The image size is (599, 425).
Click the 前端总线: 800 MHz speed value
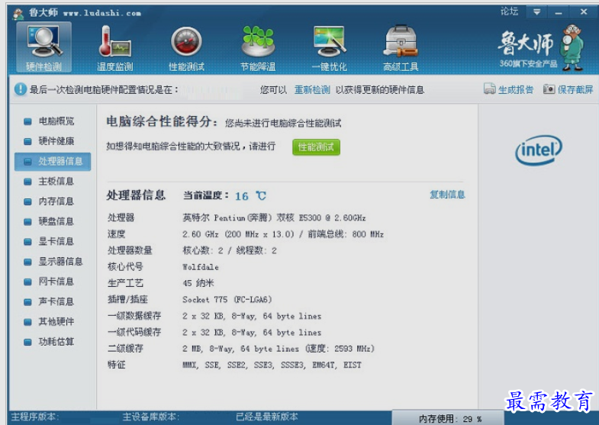[346, 234]
